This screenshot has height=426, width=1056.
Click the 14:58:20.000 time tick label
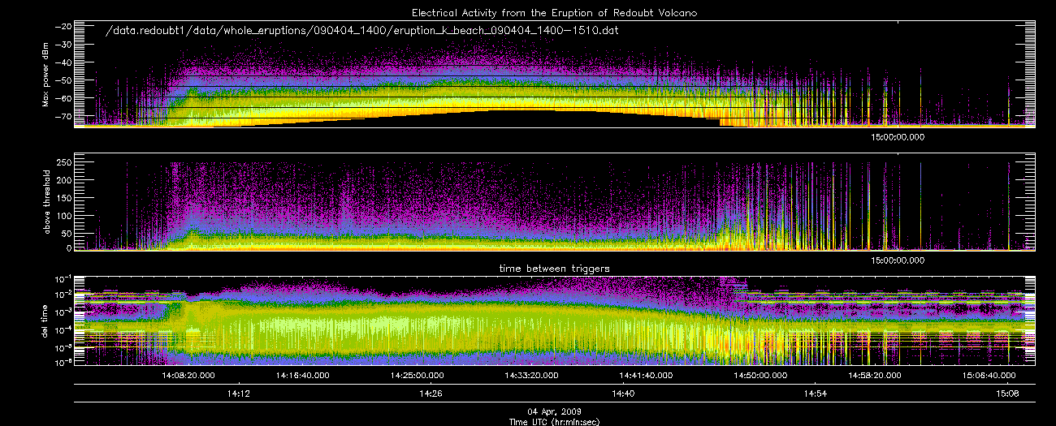pyautogui.click(x=875, y=375)
